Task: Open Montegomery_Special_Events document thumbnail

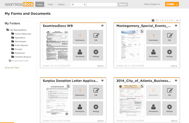Action: pos(130,45)
